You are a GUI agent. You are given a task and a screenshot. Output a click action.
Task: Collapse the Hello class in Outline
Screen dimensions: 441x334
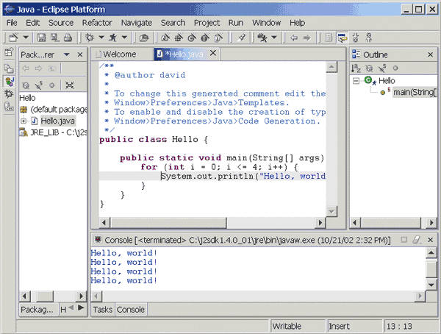(x=356, y=81)
